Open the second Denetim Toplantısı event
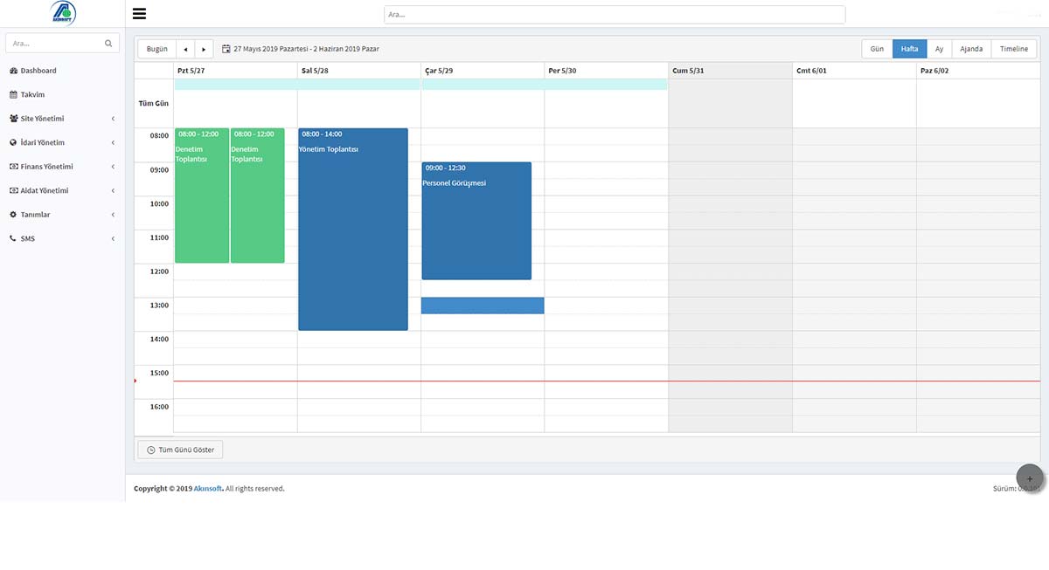Image resolution: width=1049 pixels, height=570 pixels. tap(258, 196)
